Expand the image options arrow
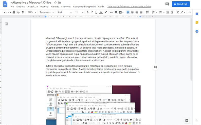Viewport: 201px width, 125px height. 123,12
